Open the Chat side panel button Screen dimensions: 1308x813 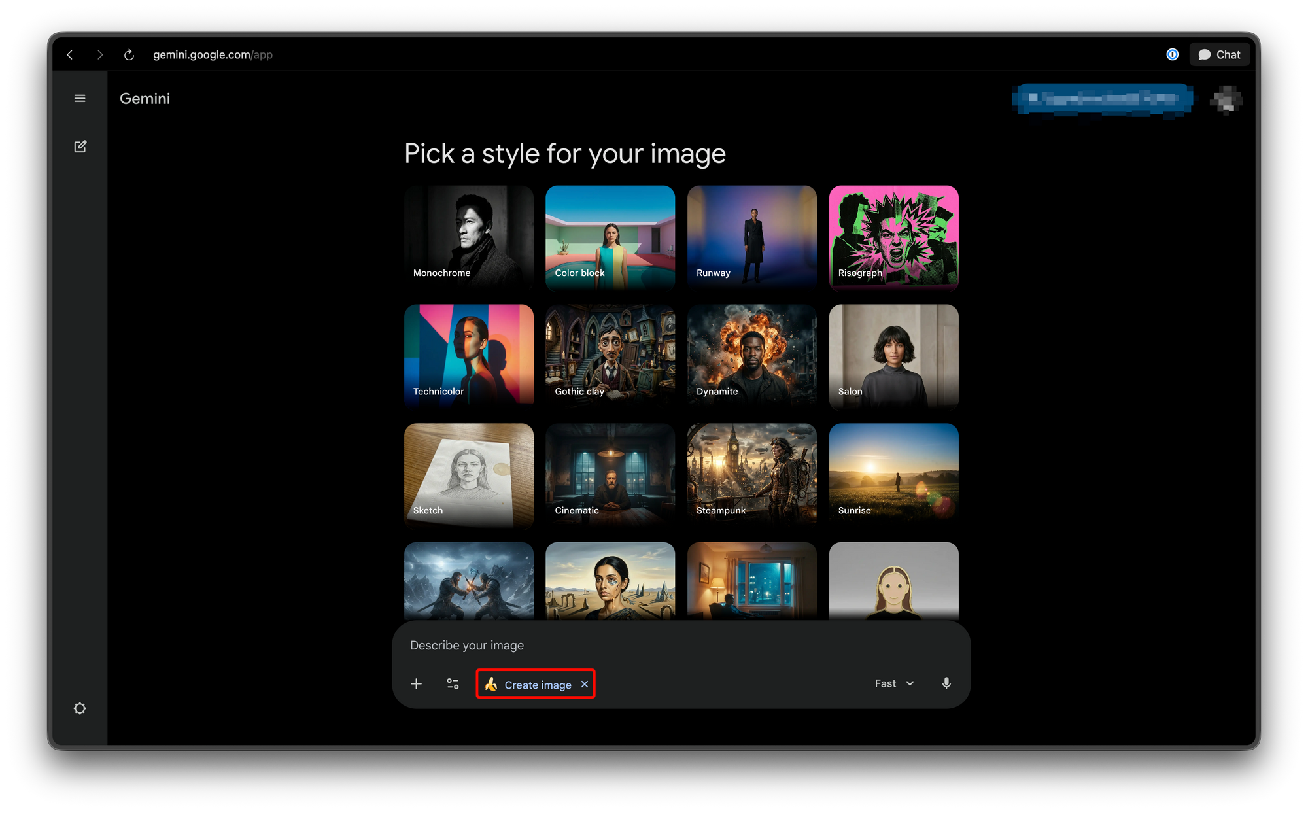coord(1219,55)
